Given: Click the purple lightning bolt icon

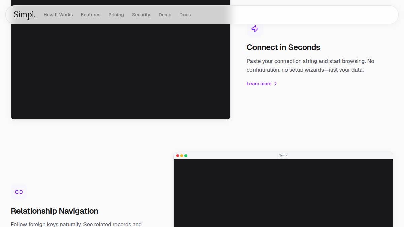Looking at the screenshot, I should pyautogui.click(x=255, y=29).
